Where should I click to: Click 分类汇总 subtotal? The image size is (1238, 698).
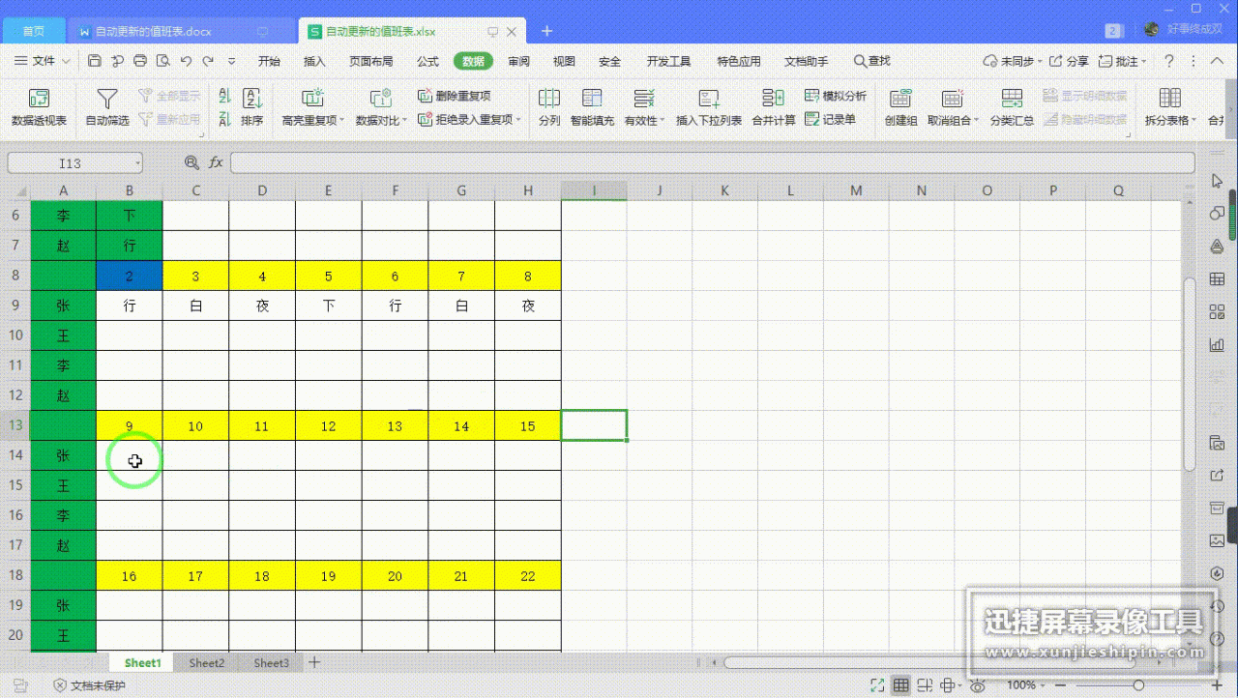click(1012, 107)
